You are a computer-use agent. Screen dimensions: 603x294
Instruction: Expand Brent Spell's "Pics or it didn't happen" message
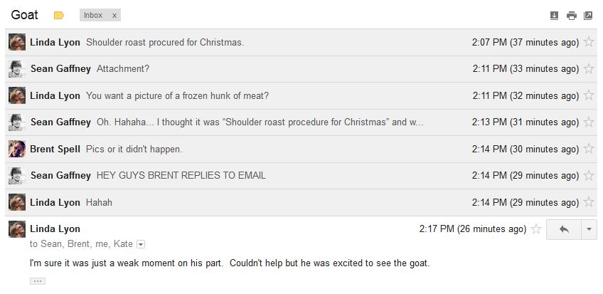134,149
